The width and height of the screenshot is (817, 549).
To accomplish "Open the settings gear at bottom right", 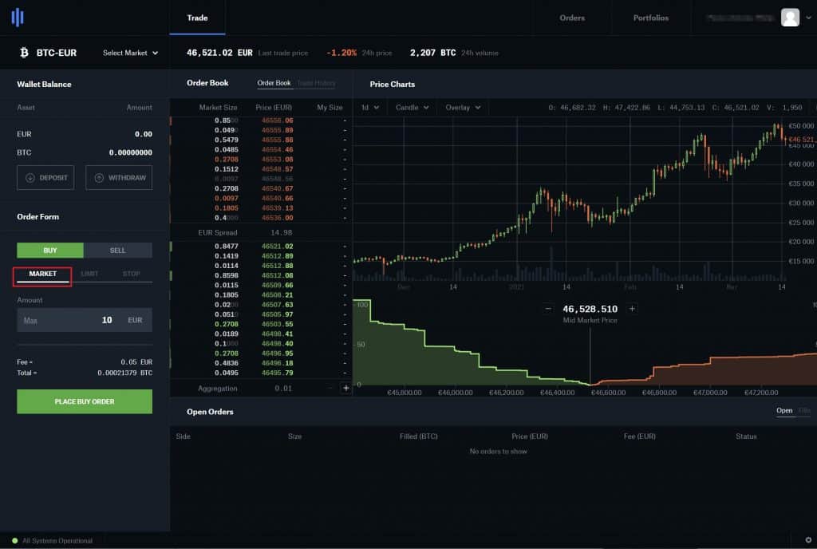I will [807, 539].
